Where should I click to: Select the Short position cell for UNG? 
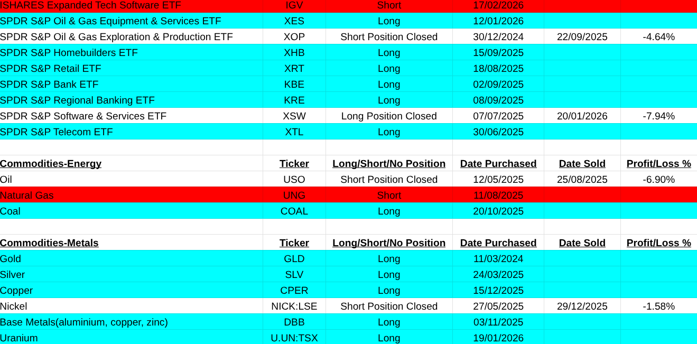click(389, 195)
